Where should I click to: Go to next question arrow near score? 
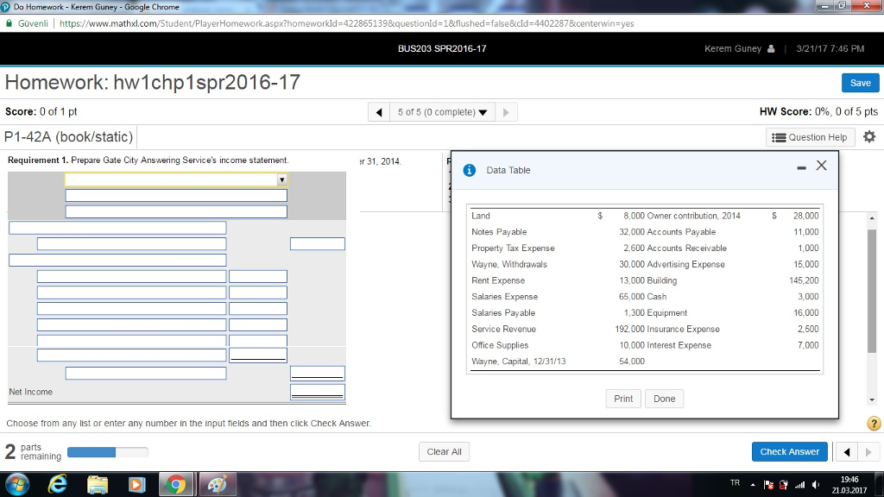(x=506, y=112)
